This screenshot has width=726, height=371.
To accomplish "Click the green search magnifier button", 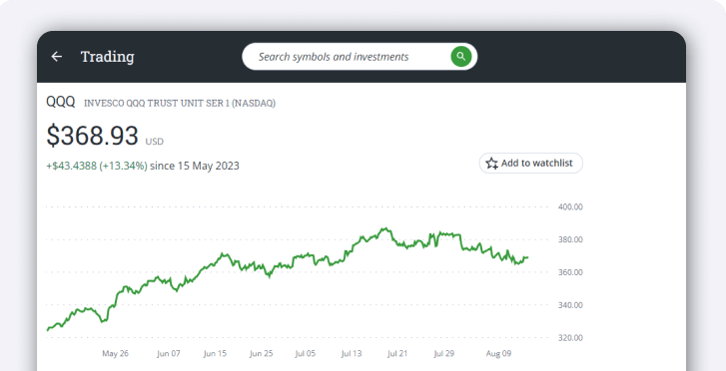I will (x=460, y=57).
